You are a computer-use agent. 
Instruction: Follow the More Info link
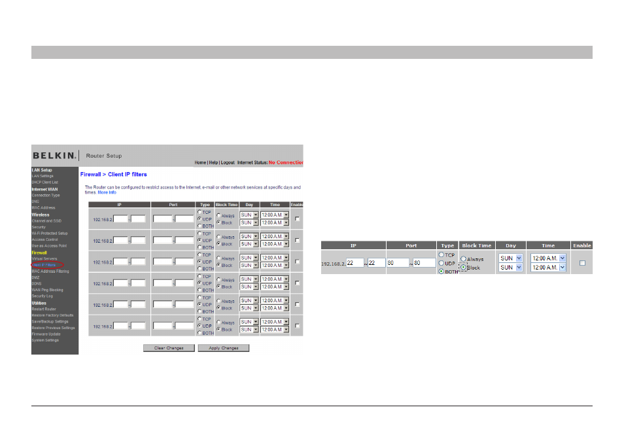coord(107,192)
